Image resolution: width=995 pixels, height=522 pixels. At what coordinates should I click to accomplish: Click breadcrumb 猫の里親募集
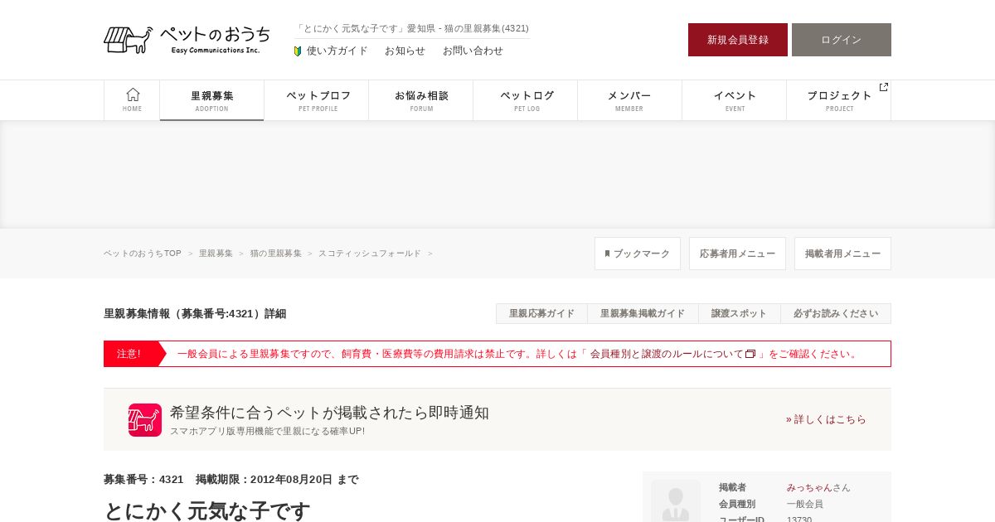click(276, 254)
